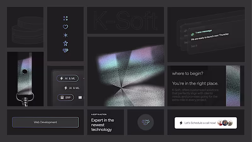Screen dimensions: 252x142
Task: Click the green pulse icon on notification
Action: tap(192, 34)
